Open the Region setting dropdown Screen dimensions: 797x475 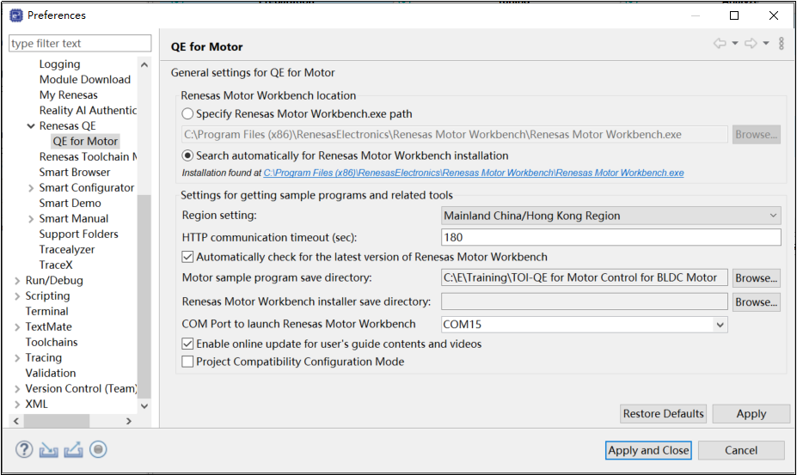610,216
